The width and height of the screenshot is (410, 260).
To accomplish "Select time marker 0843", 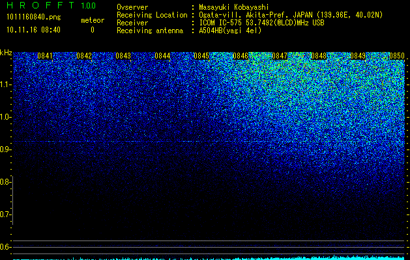I will point(123,56).
